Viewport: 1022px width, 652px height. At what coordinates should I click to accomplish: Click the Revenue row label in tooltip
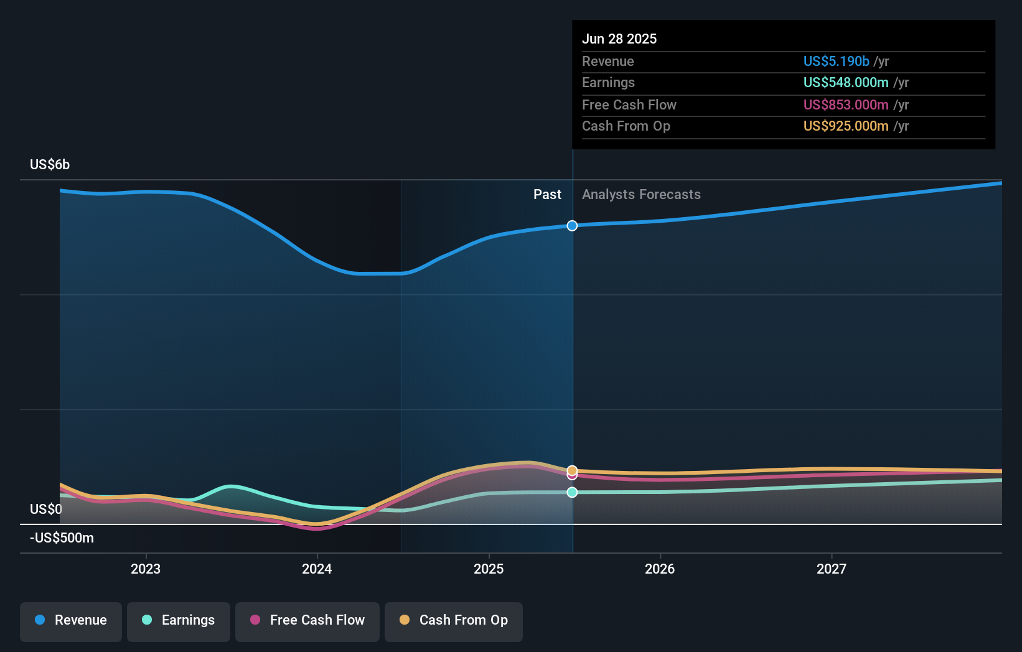(607, 61)
